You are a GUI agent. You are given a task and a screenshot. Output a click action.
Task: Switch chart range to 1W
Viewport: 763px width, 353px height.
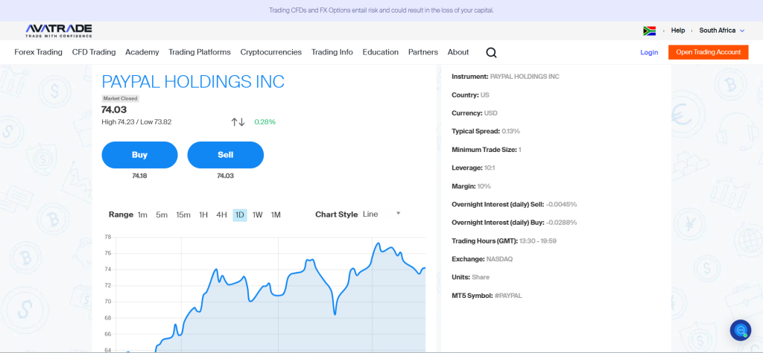click(x=257, y=214)
